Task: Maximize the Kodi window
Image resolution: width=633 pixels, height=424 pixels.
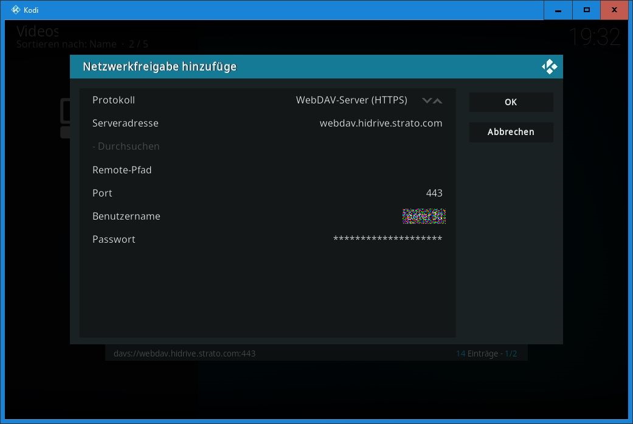Action: coord(587,10)
